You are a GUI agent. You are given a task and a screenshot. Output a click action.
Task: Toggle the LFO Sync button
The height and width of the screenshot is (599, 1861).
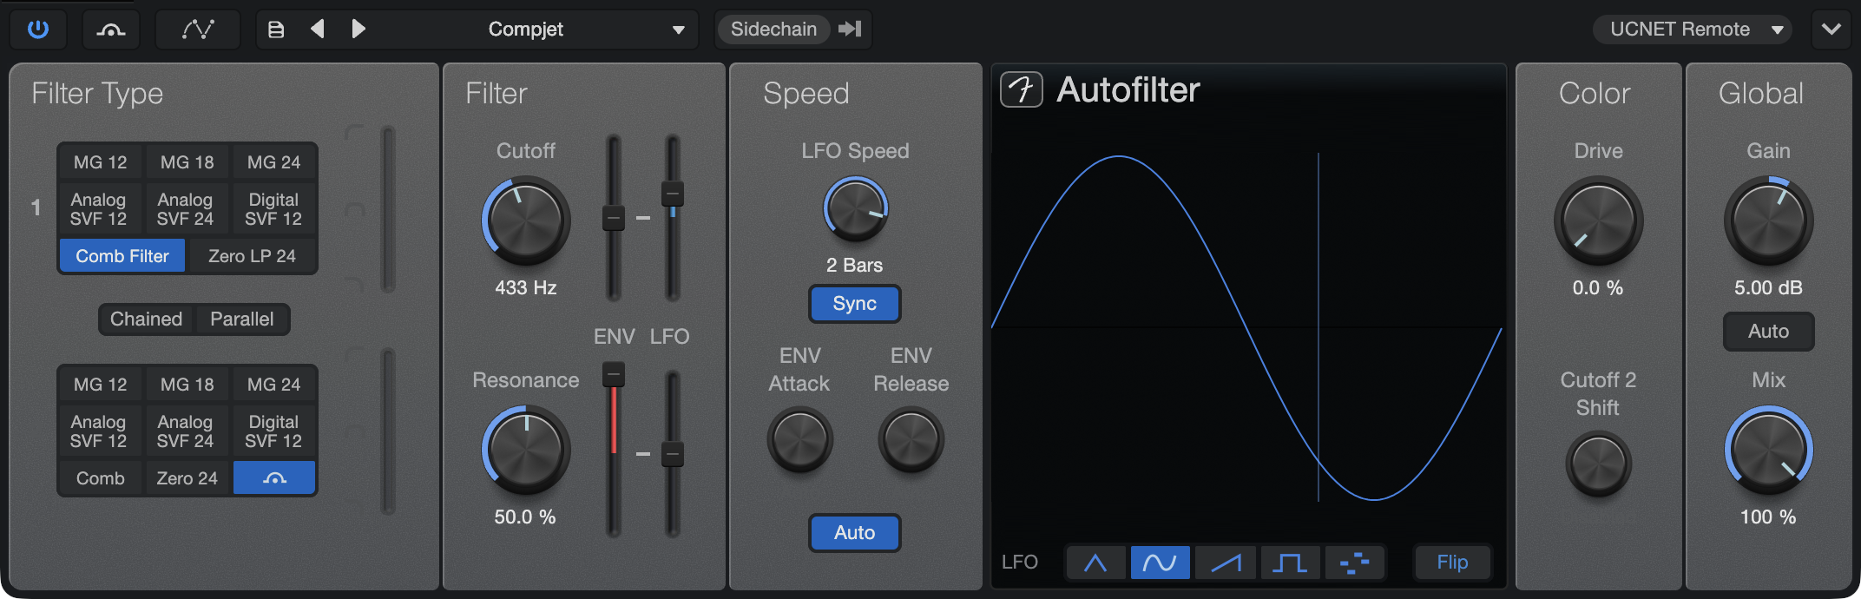(855, 304)
